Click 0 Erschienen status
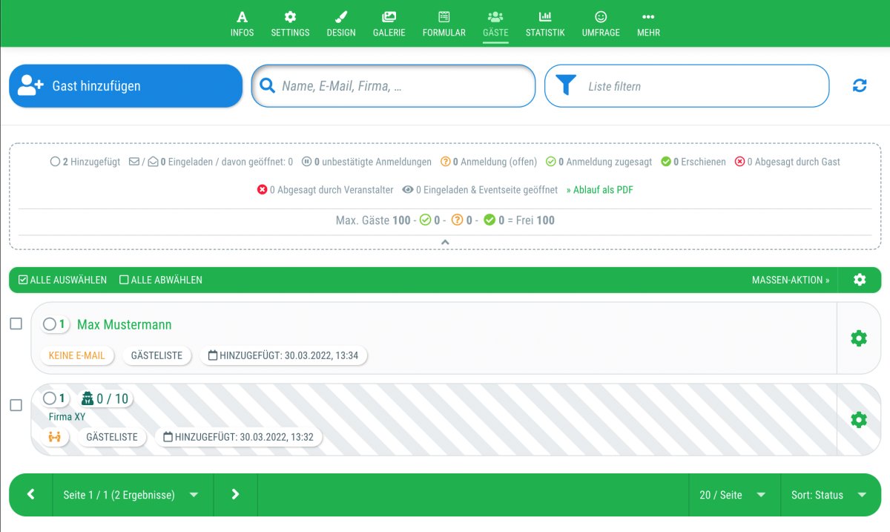890x532 pixels. point(693,162)
